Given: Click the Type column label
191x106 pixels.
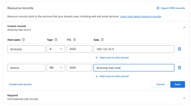Looking at the screenshot, I should tap(50, 40).
